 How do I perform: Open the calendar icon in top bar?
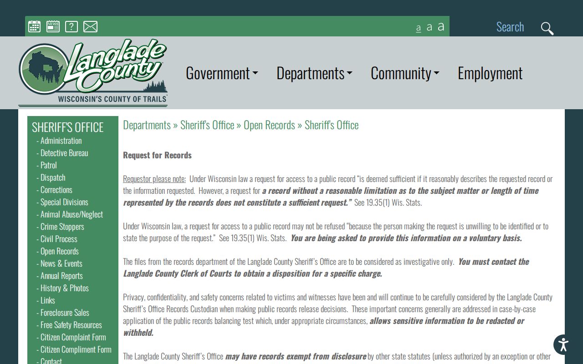click(35, 26)
